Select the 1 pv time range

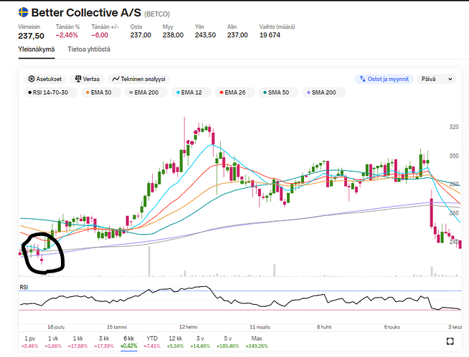30,342
